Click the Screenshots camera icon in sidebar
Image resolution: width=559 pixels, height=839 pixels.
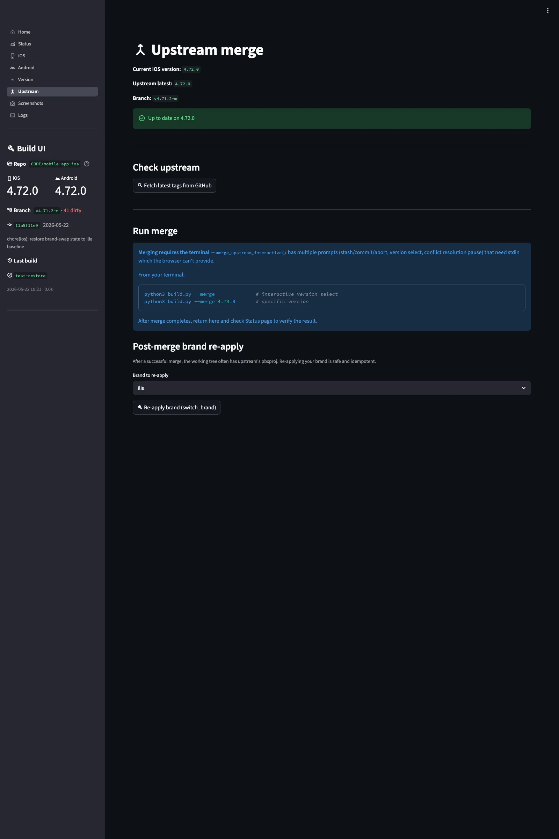(x=13, y=103)
